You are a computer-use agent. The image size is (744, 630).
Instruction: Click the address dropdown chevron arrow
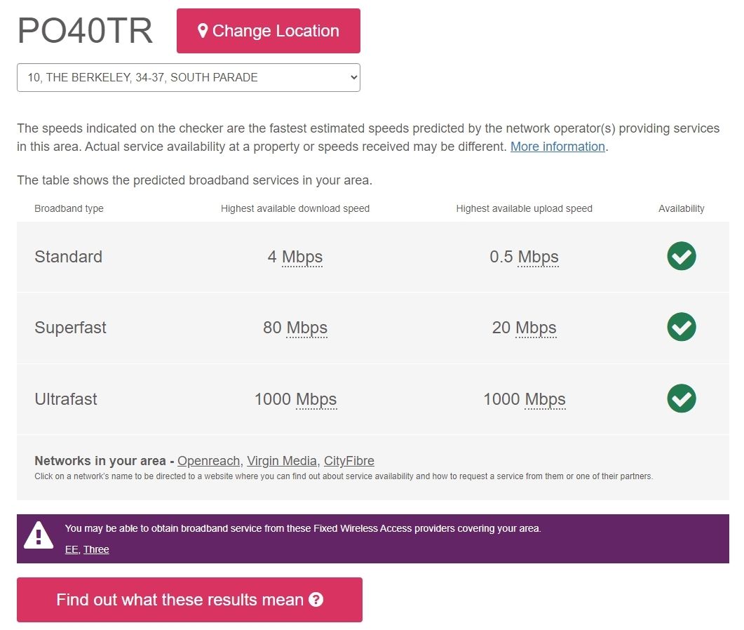353,77
